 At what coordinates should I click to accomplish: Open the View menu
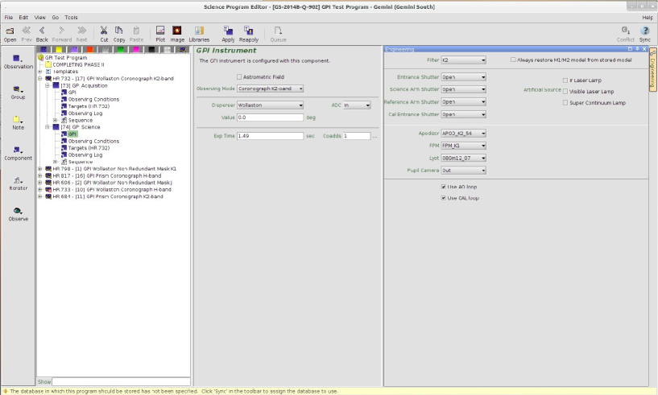tap(39, 17)
